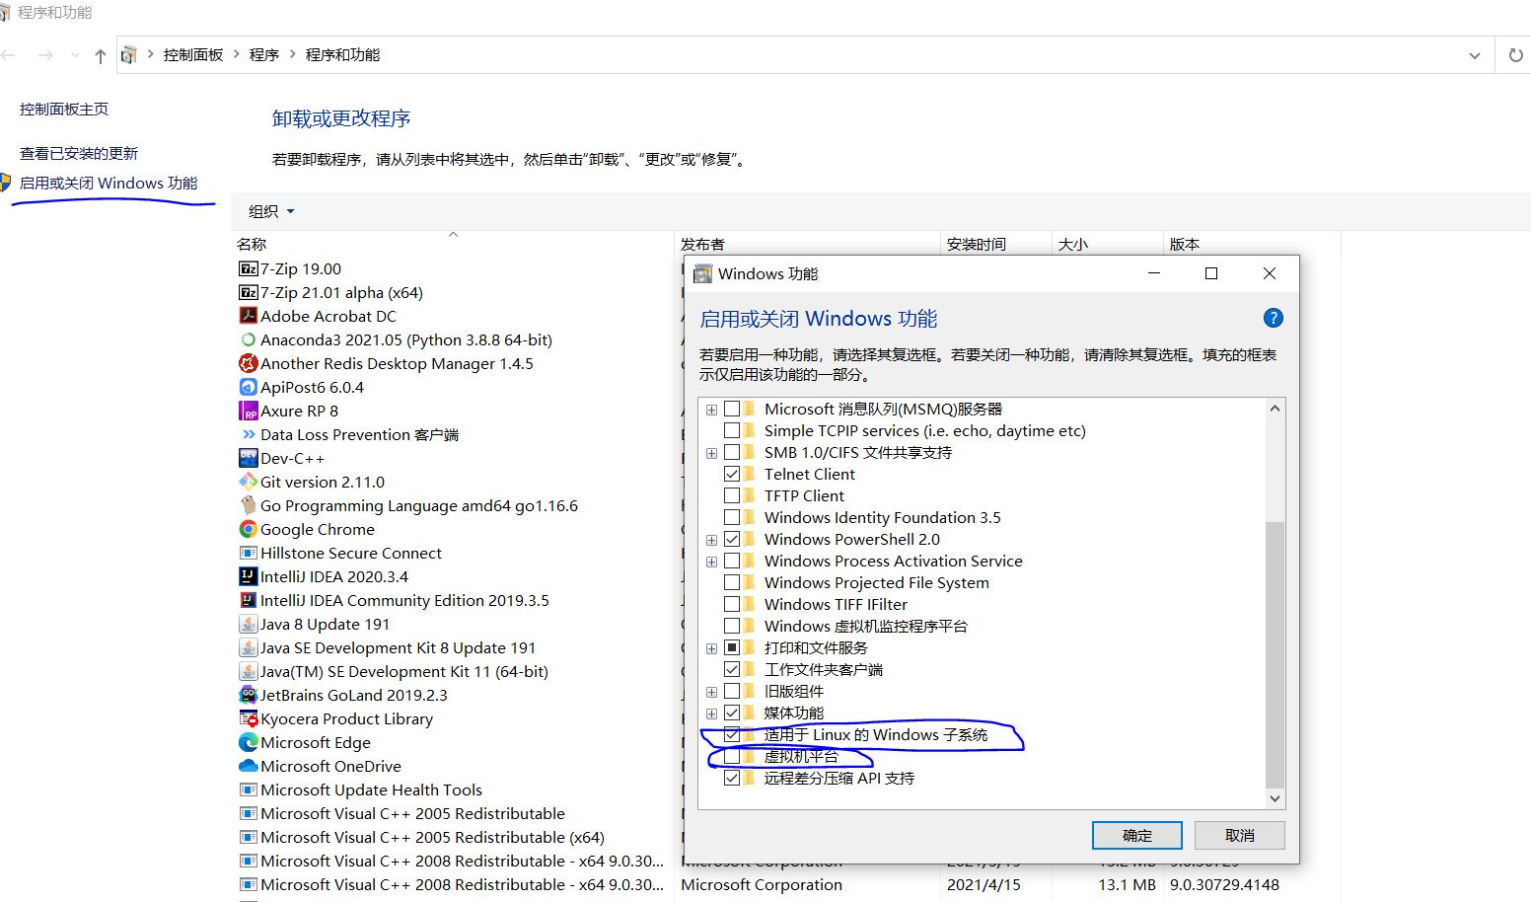Select Windows Identity Foundation 3.5 item
This screenshot has width=1531, height=902.
click(x=883, y=517)
